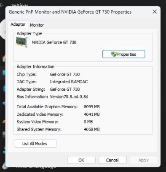166x172 pixels.
Task: Click Adapter String value 'GeForce GT 730'
Action: click(65, 89)
